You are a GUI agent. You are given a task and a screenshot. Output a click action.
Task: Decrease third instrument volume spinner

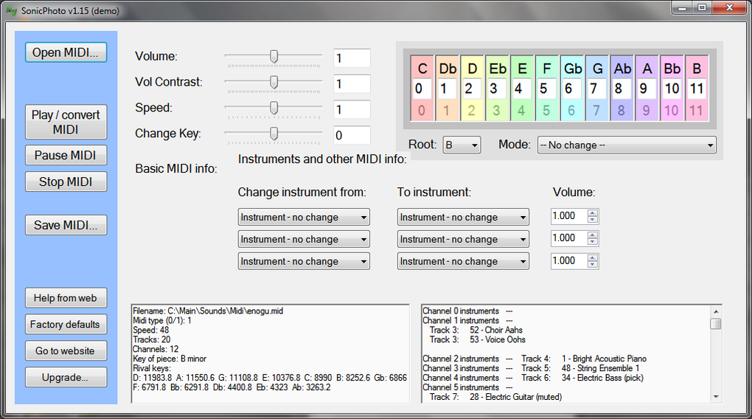(593, 264)
